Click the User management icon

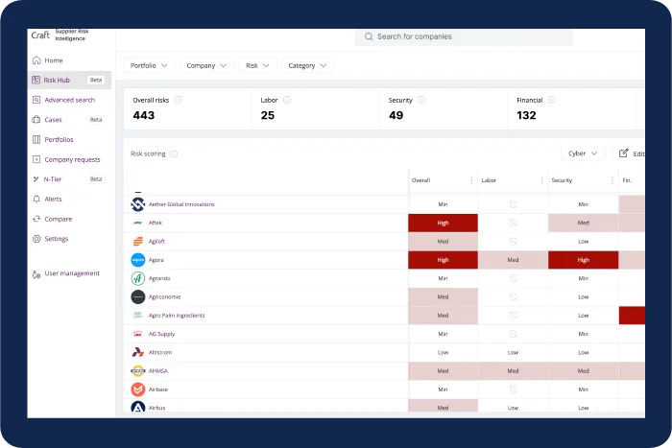coord(36,274)
